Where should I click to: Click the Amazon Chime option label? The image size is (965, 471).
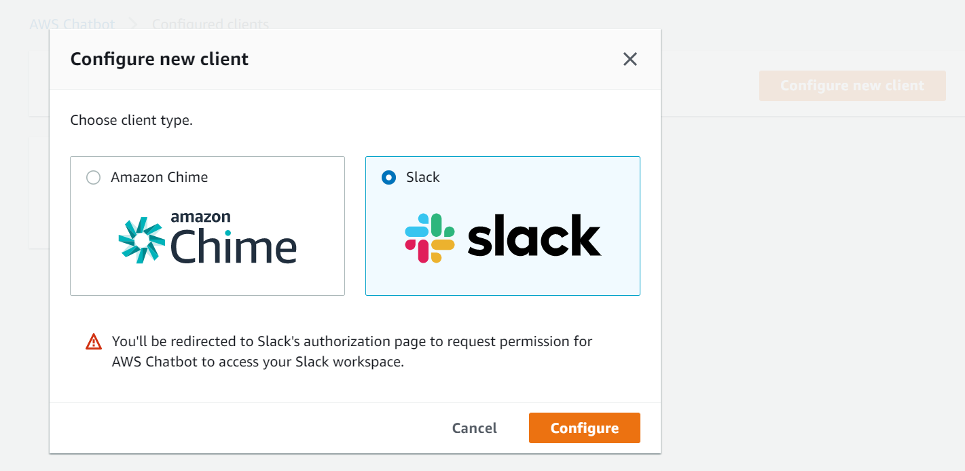(160, 177)
